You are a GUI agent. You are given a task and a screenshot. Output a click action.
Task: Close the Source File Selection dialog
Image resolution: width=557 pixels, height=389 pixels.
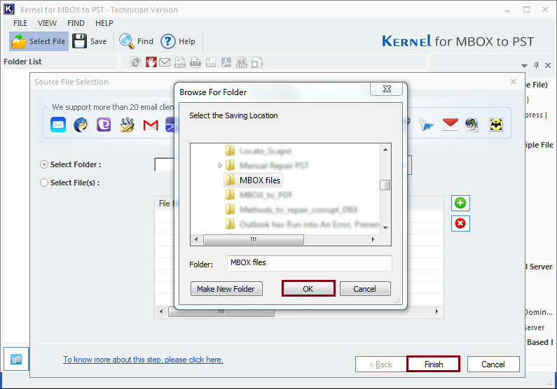pos(514,82)
